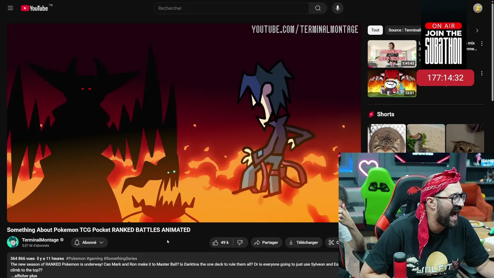The height and width of the screenshot is (278, 494).
Task: Open the third Short with cat face
Action: (x=465, y=138)
